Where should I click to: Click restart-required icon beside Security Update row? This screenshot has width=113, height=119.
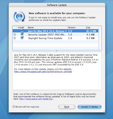(15, 35)
